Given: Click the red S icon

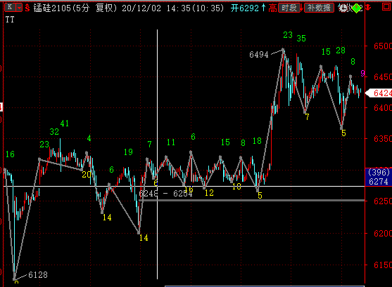Looking at the screenshot, I should click(x=27, y=8).
